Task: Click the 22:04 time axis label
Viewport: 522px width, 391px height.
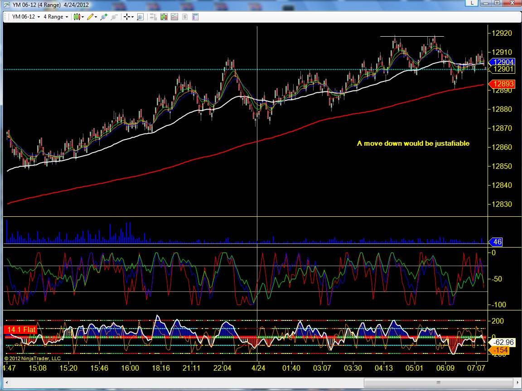Action: 222,368
